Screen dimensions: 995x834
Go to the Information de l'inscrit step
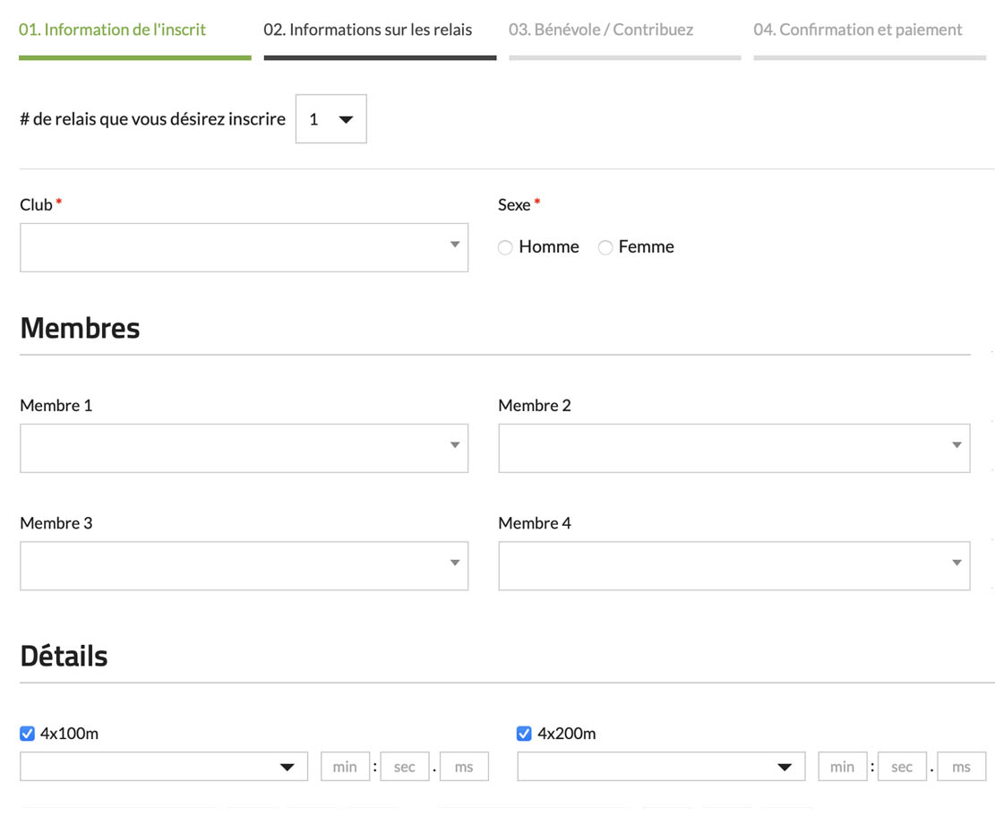click(113, 30)
